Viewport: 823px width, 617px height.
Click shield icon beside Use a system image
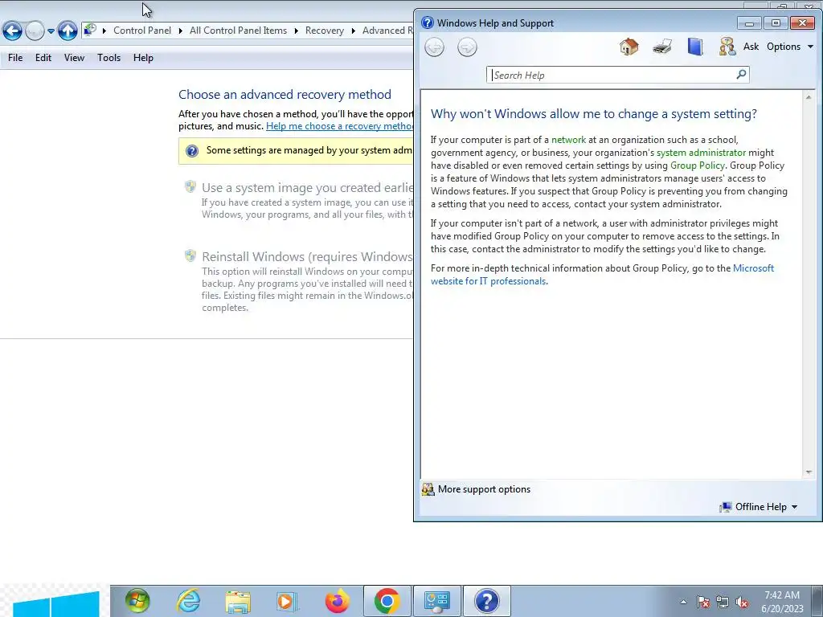[x=190, y=186]
